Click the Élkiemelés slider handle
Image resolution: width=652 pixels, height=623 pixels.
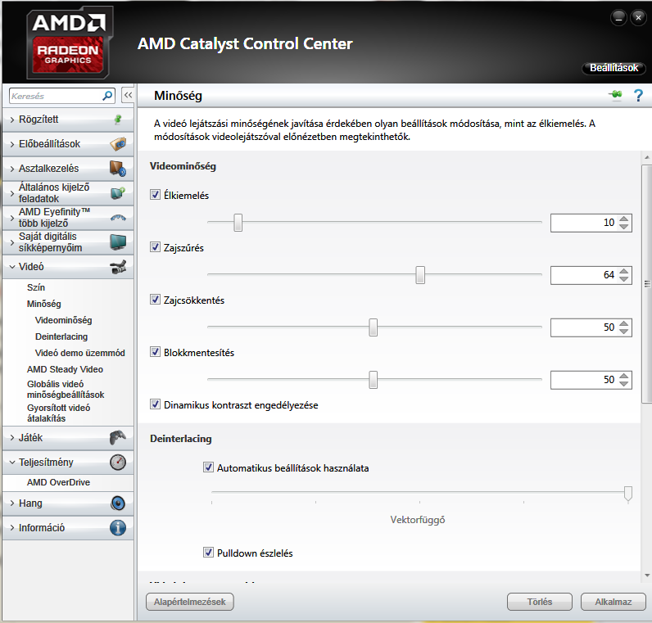click(238, 223)
